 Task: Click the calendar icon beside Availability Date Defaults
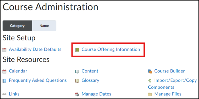tap(4, 50)
